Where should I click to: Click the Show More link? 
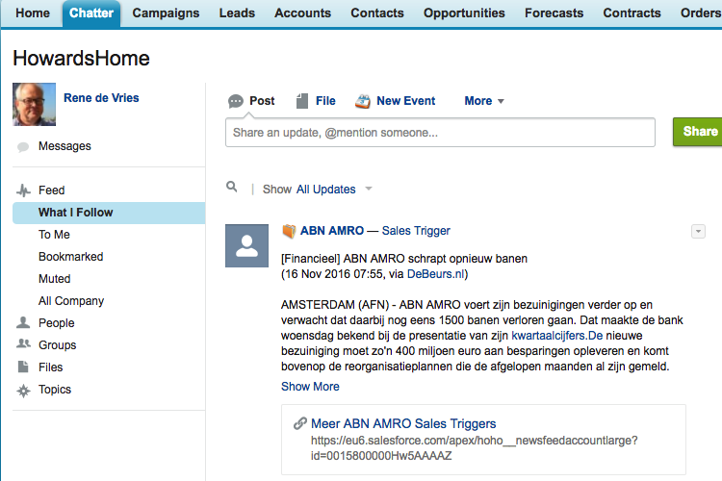[310, 387]
